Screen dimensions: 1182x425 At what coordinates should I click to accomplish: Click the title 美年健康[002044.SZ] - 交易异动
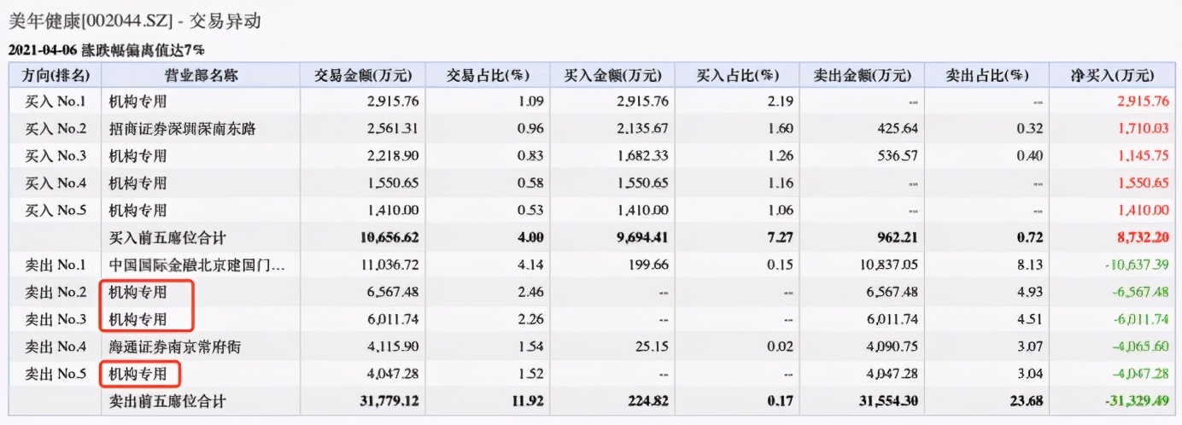pos(133,21)
